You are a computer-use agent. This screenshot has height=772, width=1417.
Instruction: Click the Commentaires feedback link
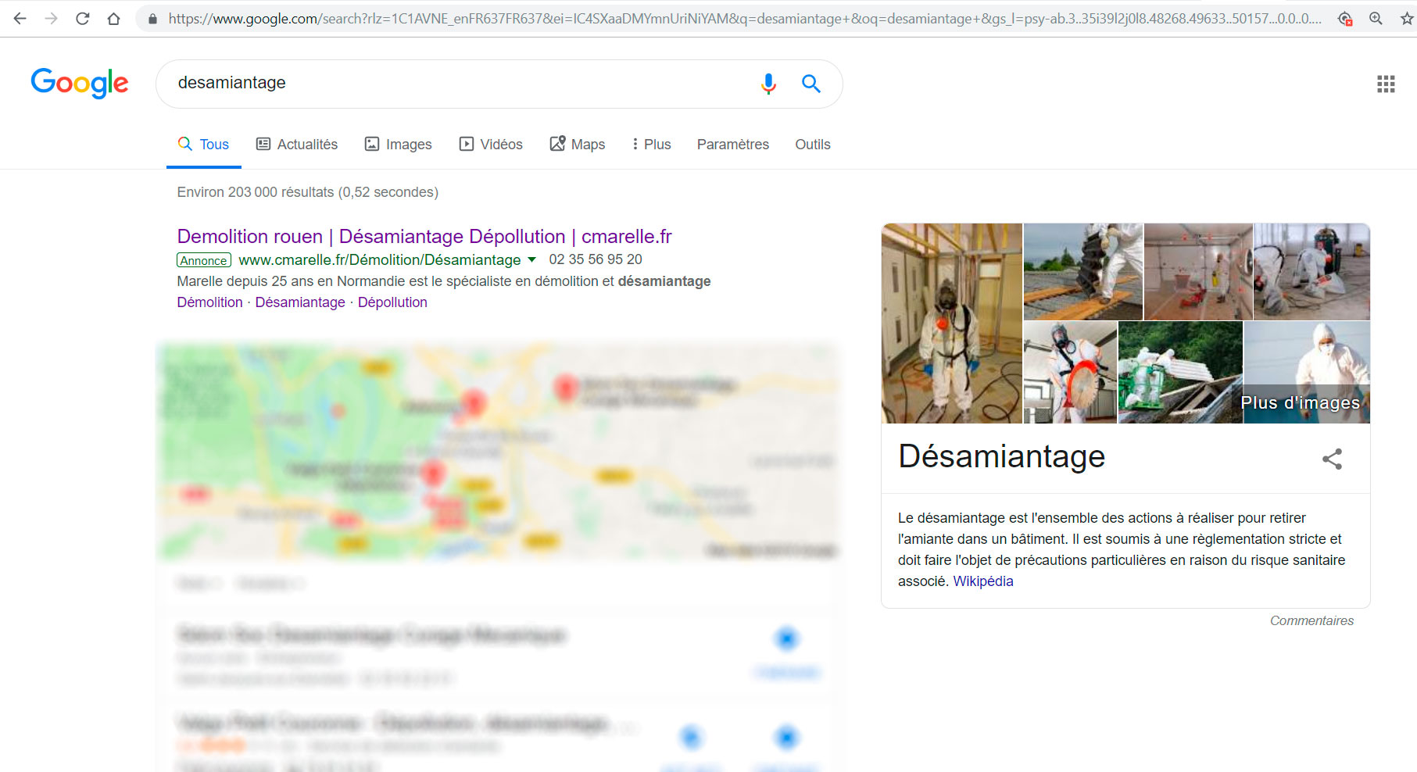[1311, 620]
